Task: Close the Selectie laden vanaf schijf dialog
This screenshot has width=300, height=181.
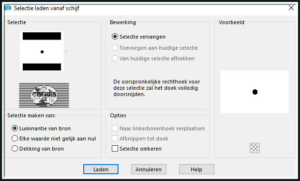Action: tap(291, 8)
